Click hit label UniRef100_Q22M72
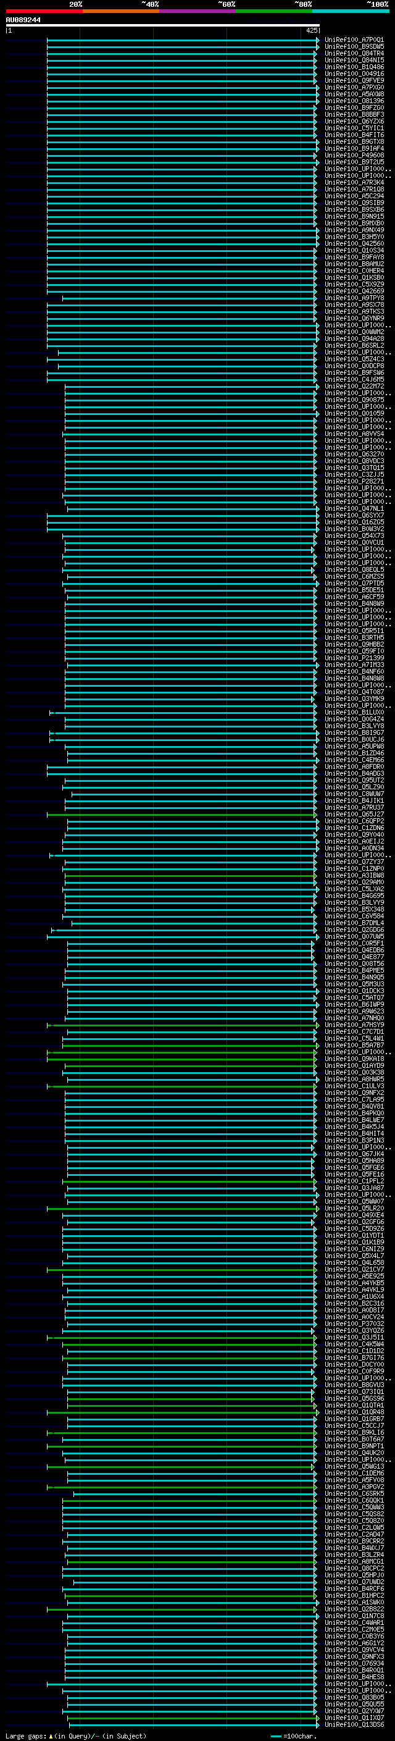 354,387
